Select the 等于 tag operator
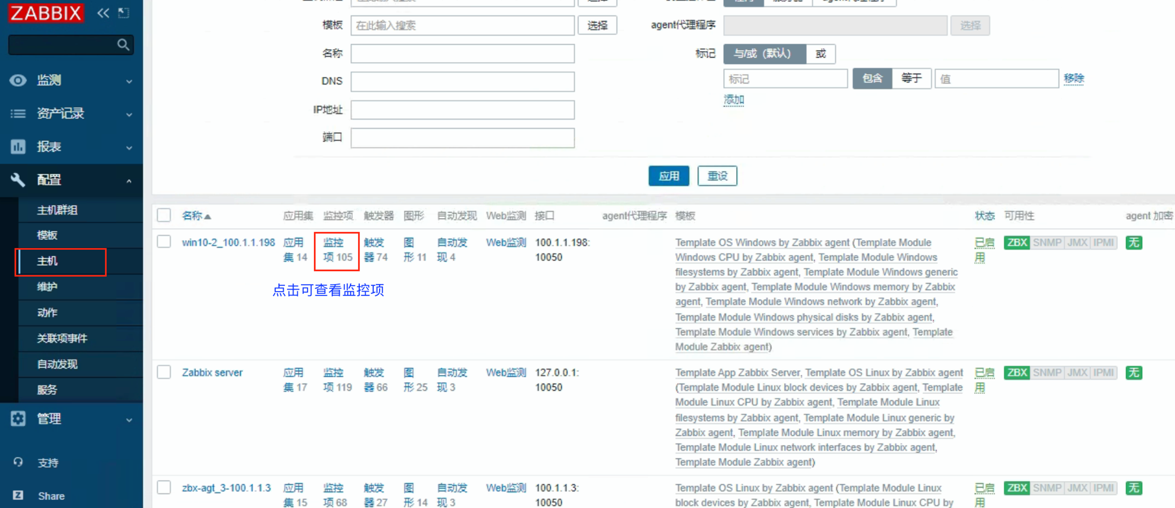The image size is (1175, 508). point(912,79)
